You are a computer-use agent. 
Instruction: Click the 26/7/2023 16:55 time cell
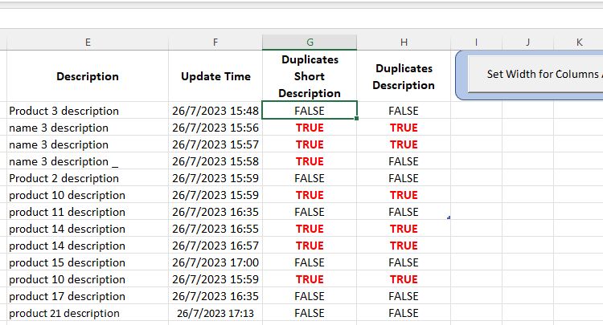pyautogui.click(x=215, y=229)
